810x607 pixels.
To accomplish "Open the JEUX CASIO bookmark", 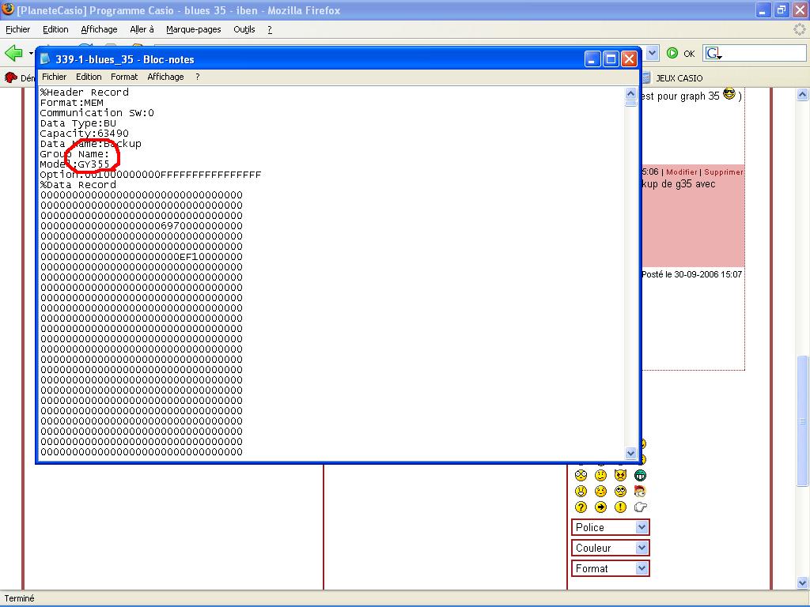I will [679, 78].
